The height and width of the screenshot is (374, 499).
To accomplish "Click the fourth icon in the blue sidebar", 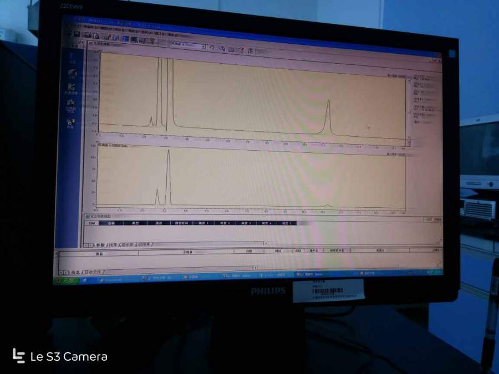I will coord(70,105).
